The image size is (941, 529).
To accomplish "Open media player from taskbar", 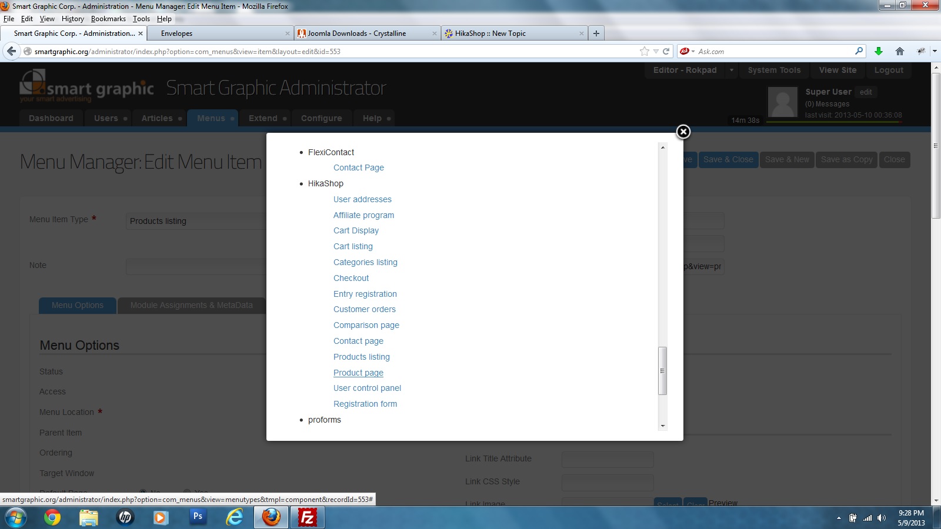I will coord(161,518).
